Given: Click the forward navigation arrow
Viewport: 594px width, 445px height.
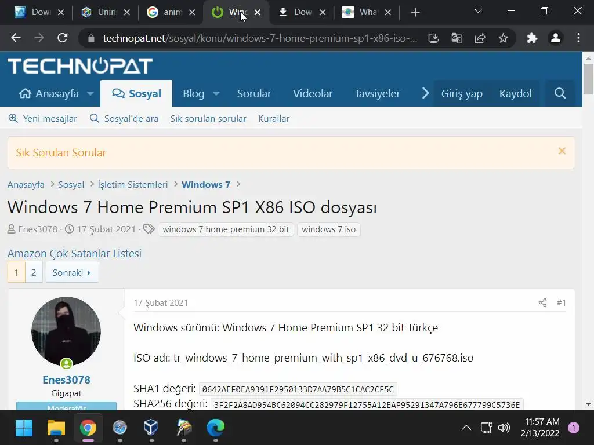Looking at the screenshot, I should click(x=39, y=38).
